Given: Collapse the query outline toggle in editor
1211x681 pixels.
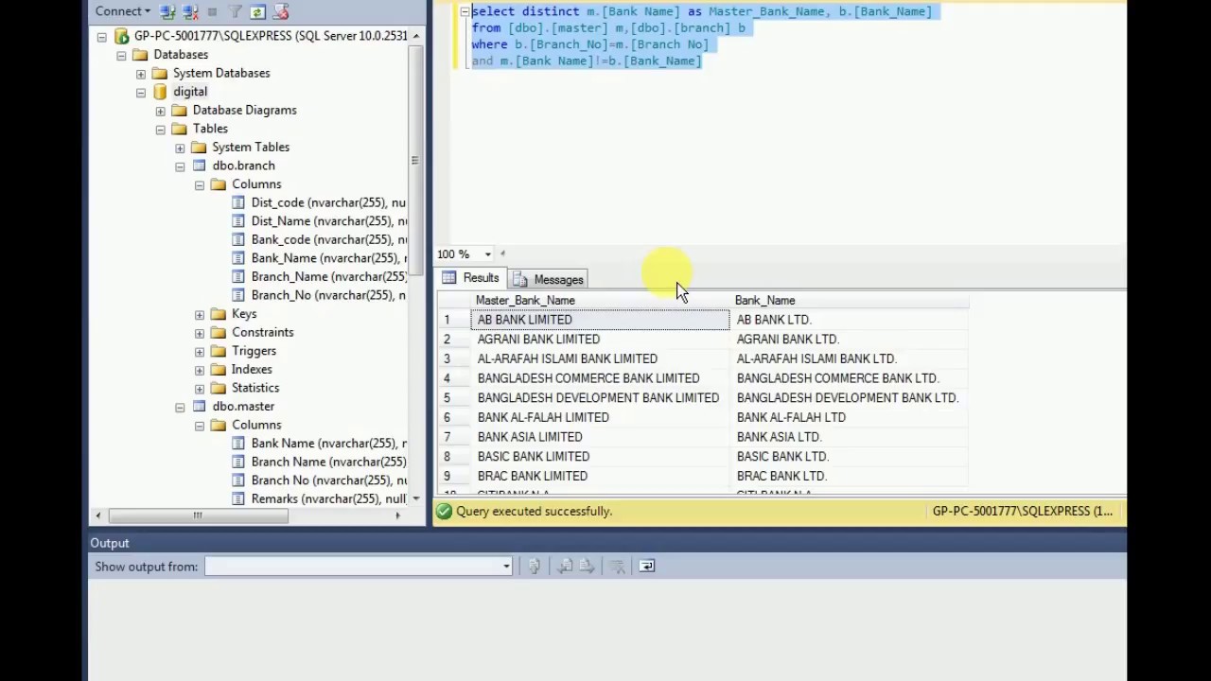Looking at the screenshot, I should click(465, 12).
